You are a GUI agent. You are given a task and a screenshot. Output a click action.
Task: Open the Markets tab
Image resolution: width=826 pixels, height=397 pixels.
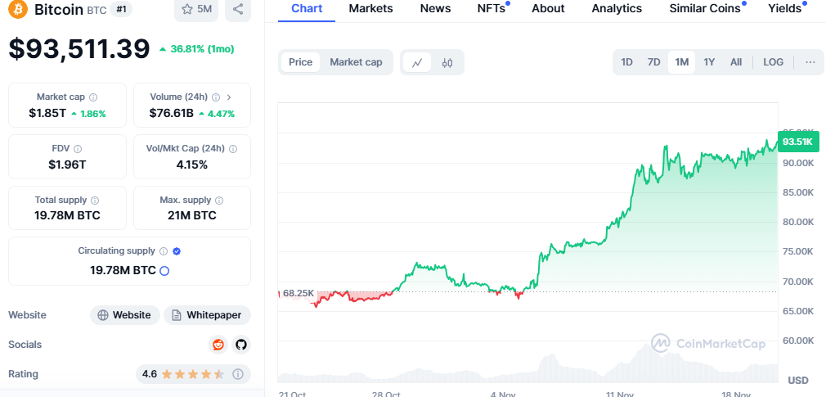tap(370, 8)
